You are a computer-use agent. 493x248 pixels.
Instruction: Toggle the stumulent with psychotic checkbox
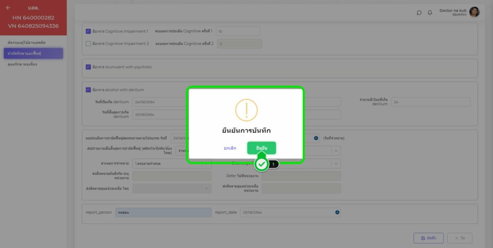[x=88, y=67]
